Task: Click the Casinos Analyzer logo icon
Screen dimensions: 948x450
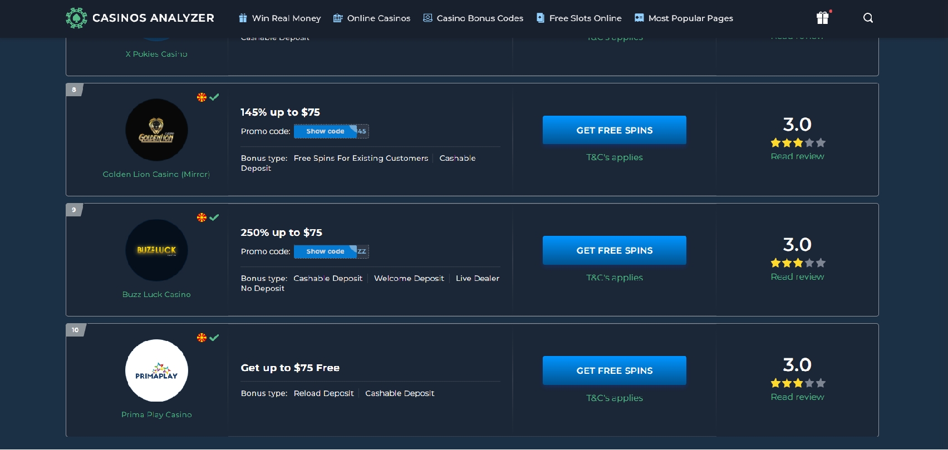Action: coord(76,18)
